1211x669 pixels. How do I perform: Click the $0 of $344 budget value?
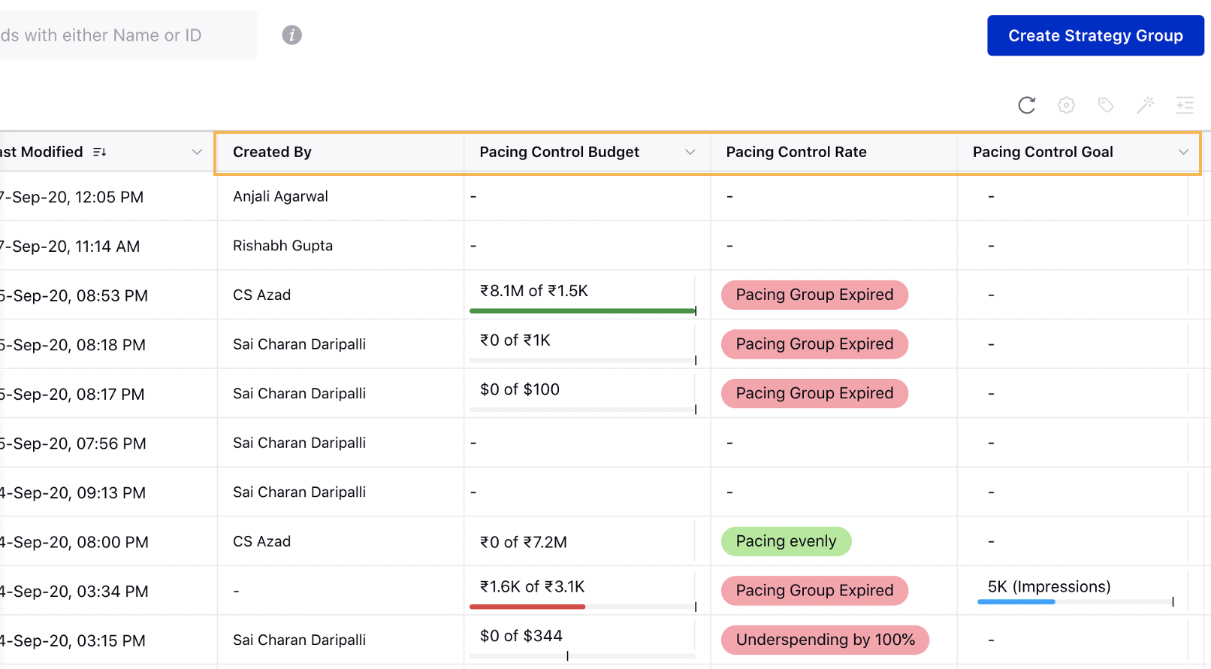521,636
